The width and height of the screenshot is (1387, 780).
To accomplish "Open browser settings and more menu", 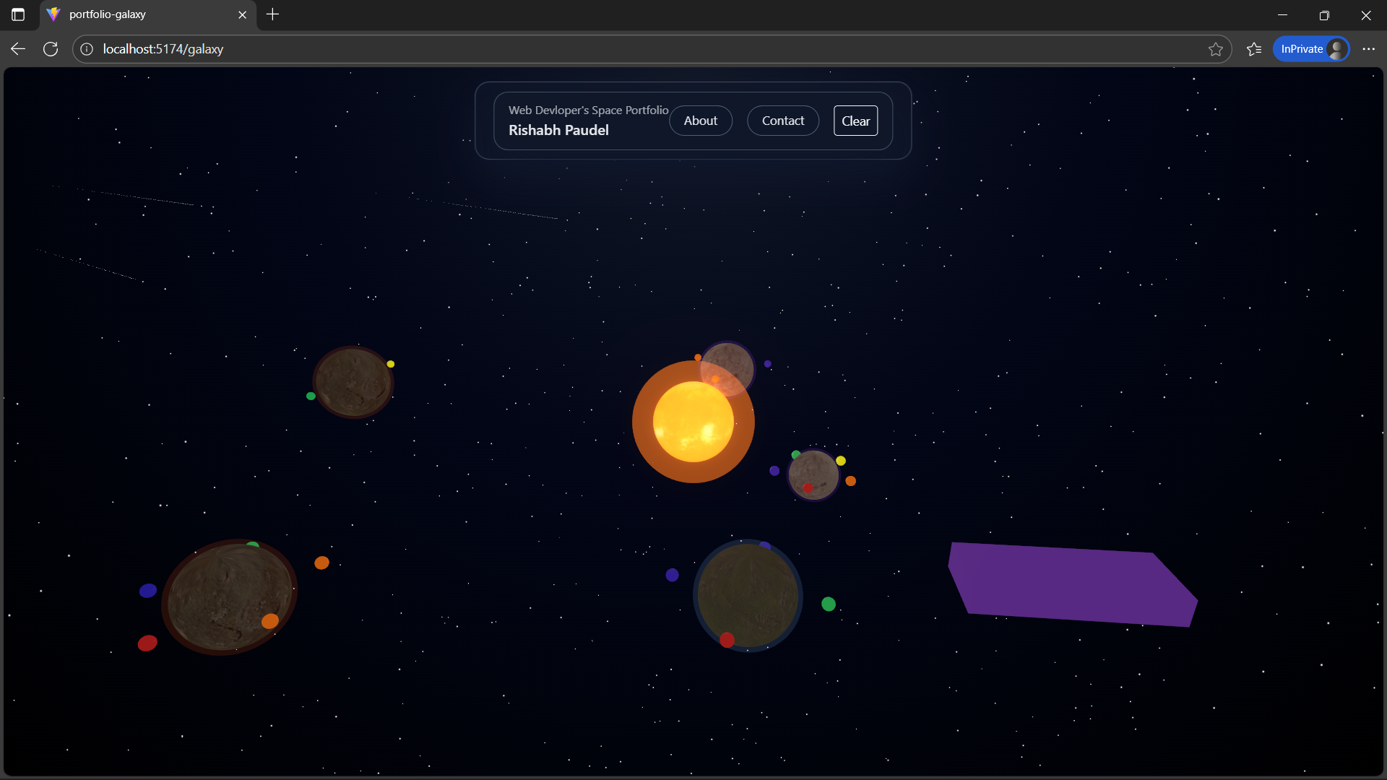I will 1368,49.
